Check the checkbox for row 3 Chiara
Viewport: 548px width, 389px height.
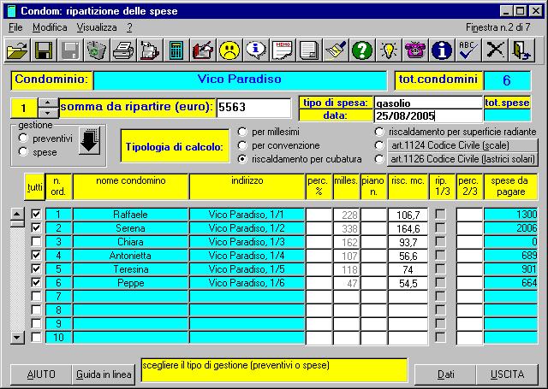tap(35, 241)
